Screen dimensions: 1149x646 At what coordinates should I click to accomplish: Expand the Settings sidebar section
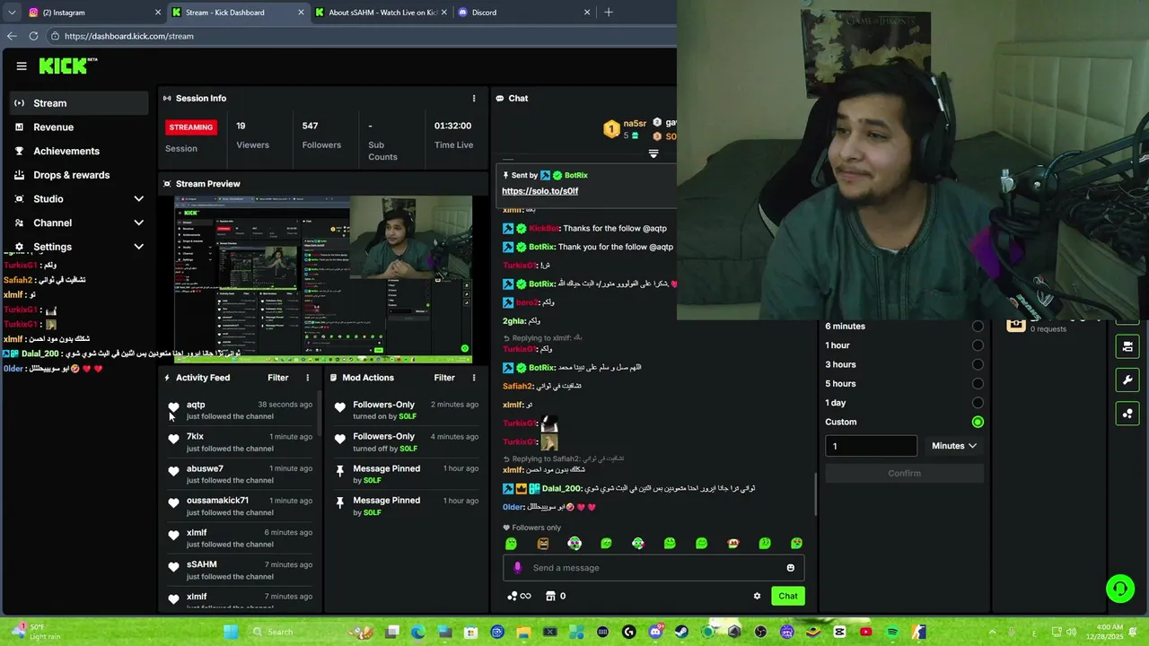(x=80, y=247)
